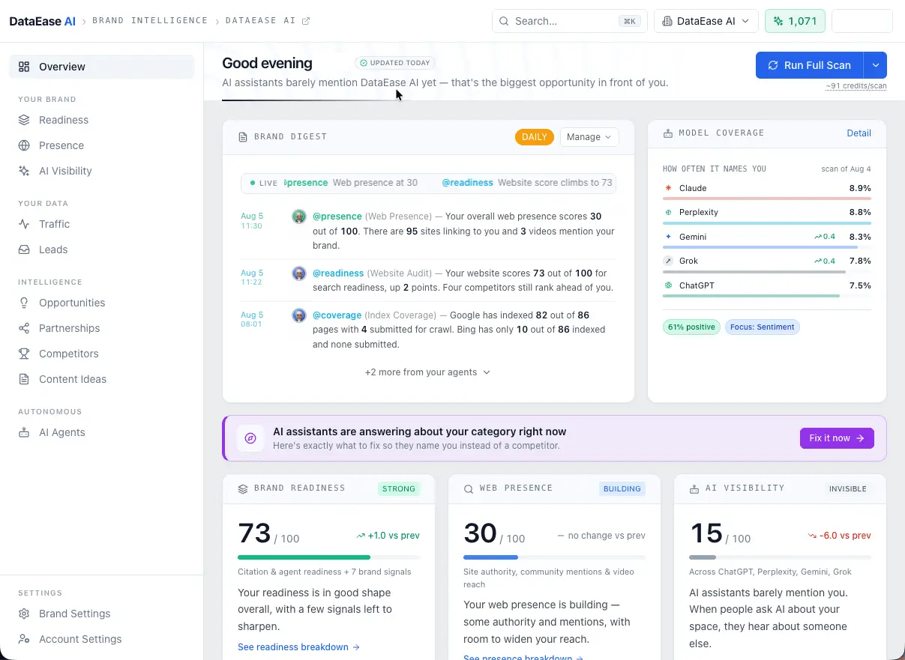Click the Brand Settings gear icon
905x660 pixels.
(24, 614)
